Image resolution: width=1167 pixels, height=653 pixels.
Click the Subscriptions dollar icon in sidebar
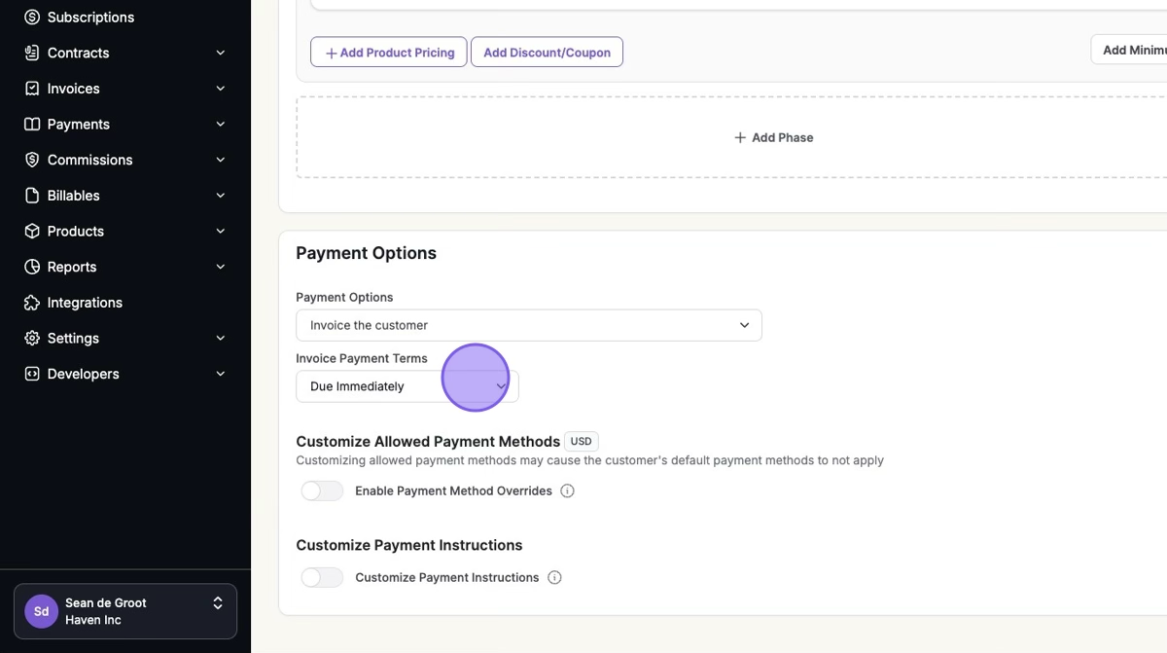pos(32,18)
